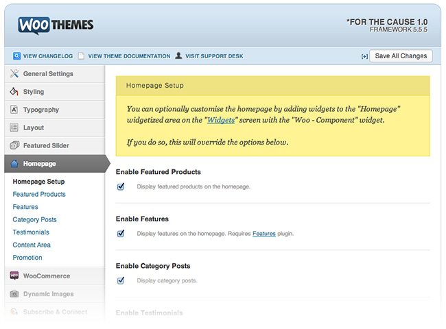This screenshot has width=446, height=329.
Task: Follow the Widgets link in notice
Action: pyautogui.click(x=221, y=120)
